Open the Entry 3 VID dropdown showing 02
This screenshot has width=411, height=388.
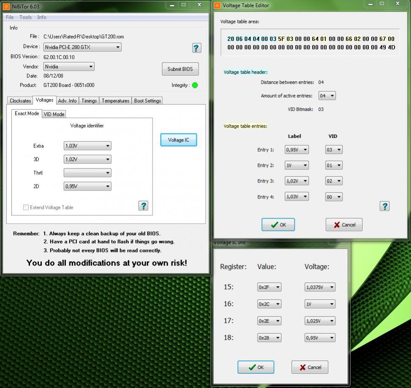[334, 181]
